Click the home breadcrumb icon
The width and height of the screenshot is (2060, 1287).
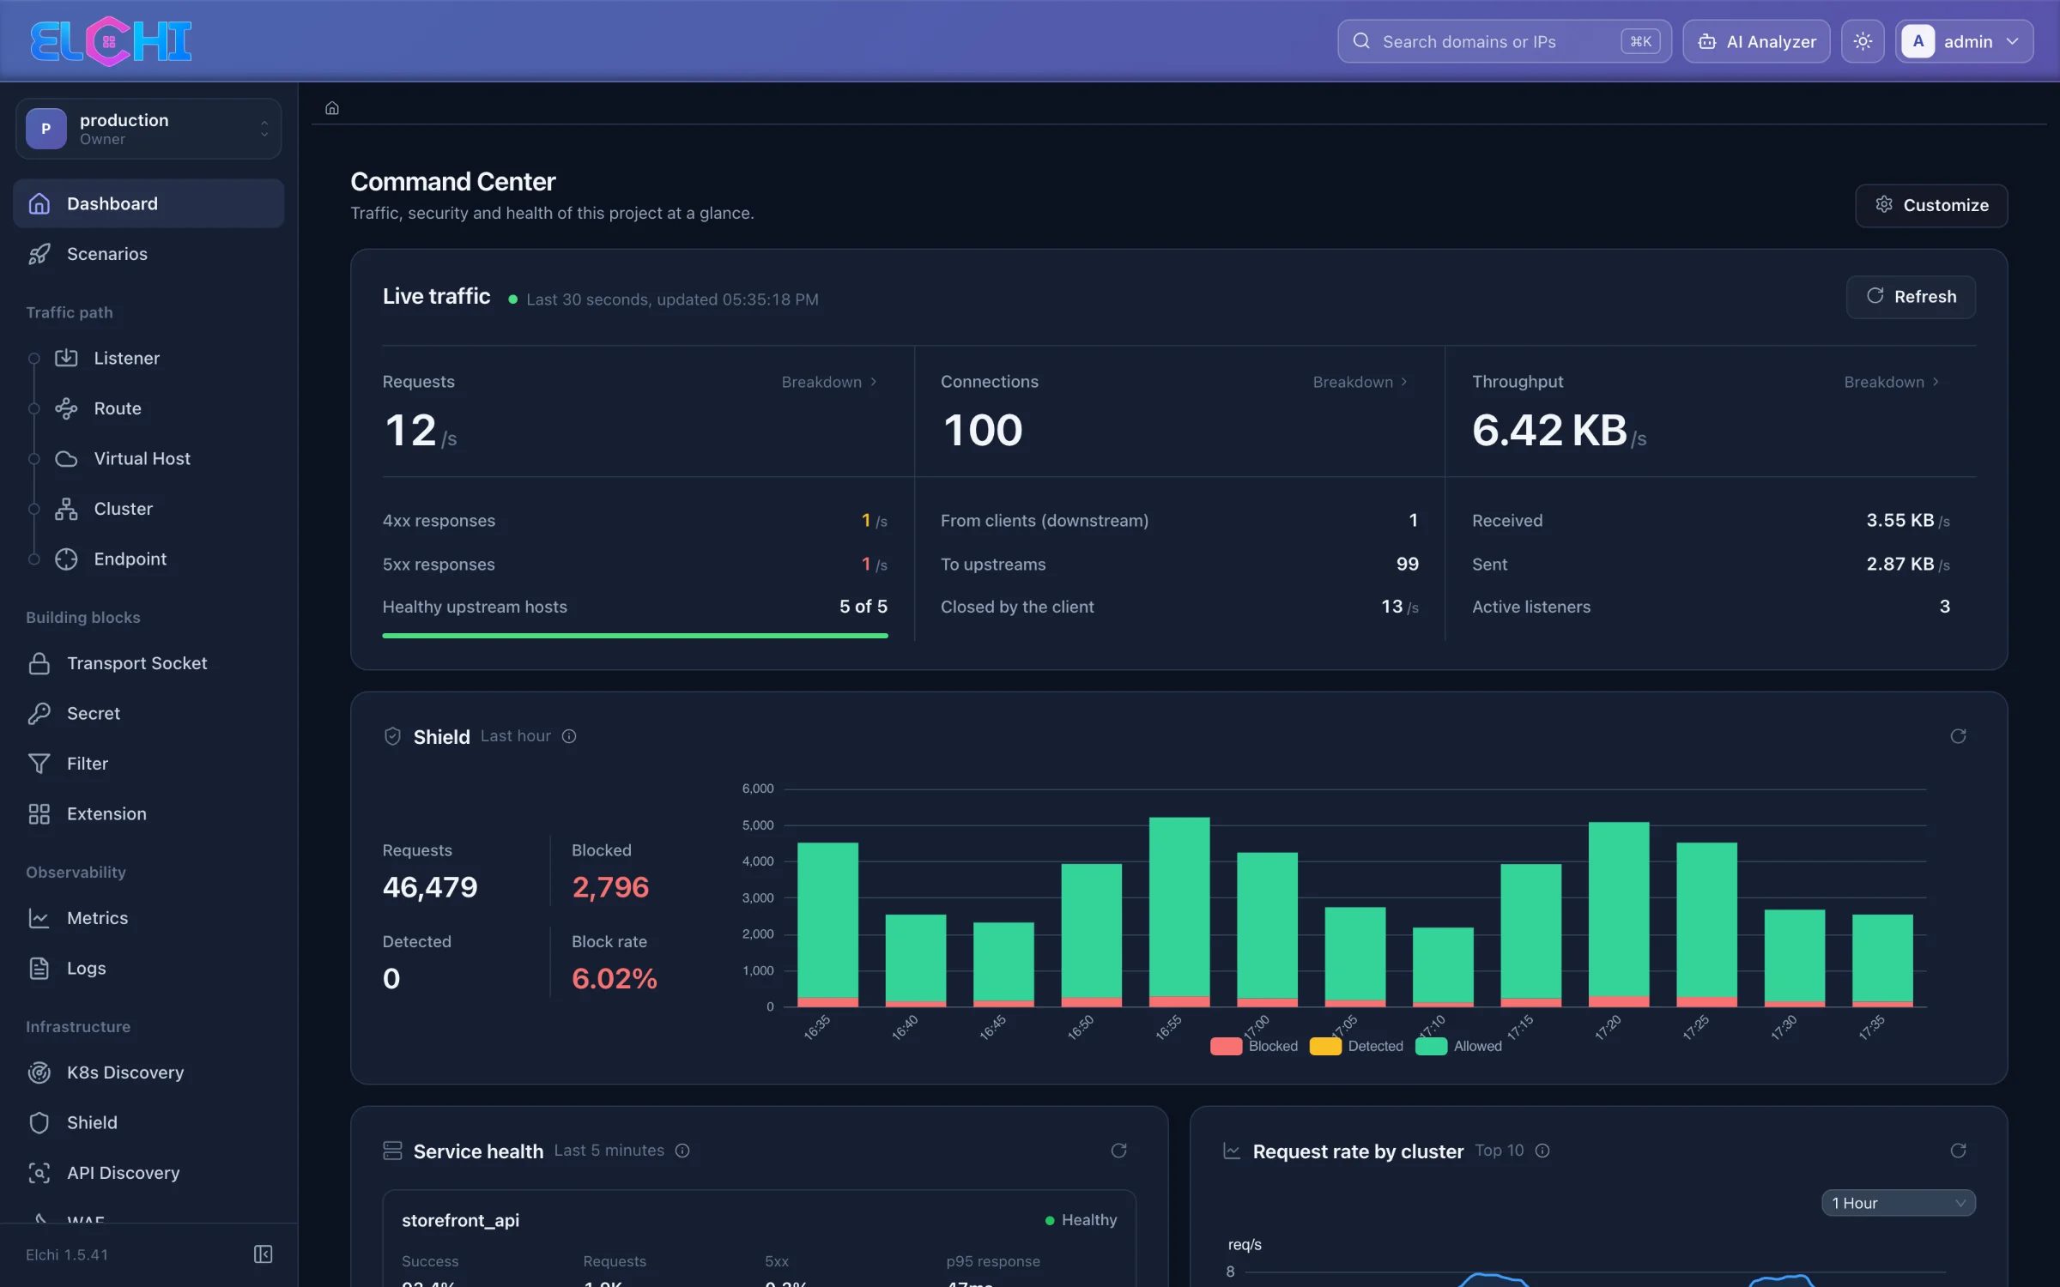pyautogui.click(x=332, y=108)
